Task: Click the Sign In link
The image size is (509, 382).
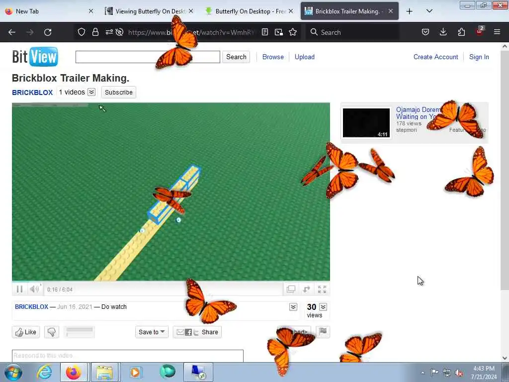Action: (x=479, y=57)
